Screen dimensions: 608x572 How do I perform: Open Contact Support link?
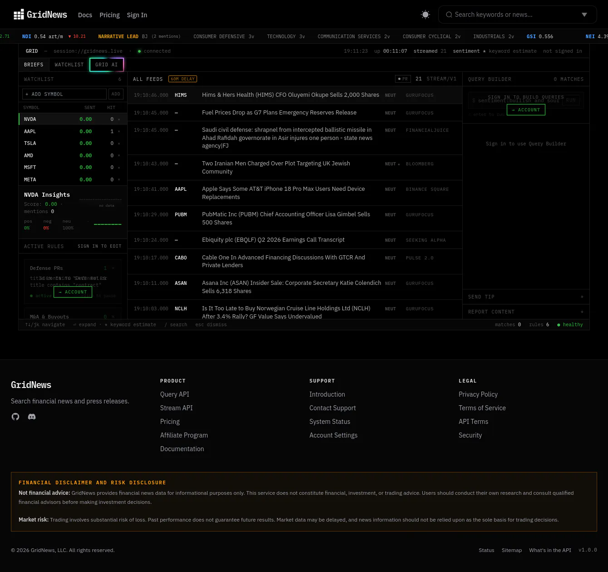[332, 408]
